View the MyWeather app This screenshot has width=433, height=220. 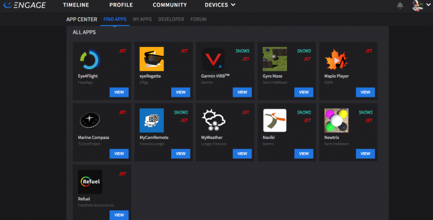point(242,154)
